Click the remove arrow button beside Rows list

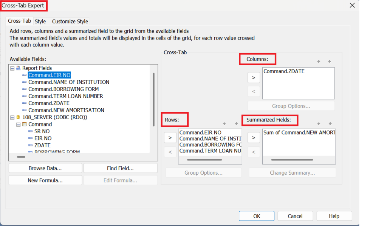170,152
